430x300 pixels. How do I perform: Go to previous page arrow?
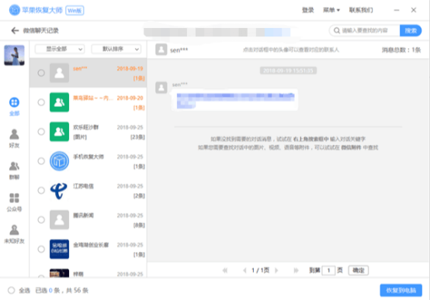pyautogui.click(x=244, y=271)
